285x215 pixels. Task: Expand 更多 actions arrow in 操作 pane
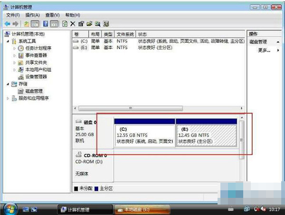pos(278,50)
